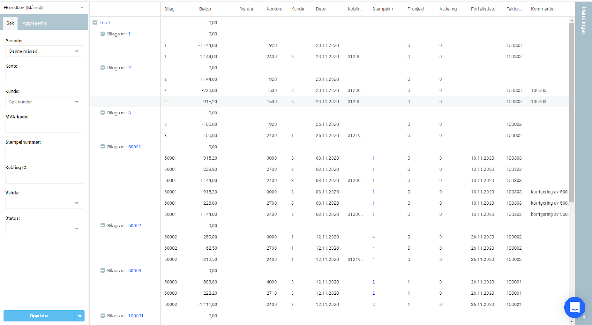
Task: Collapse the Bilags nr 50002 group
Action: 102,226
